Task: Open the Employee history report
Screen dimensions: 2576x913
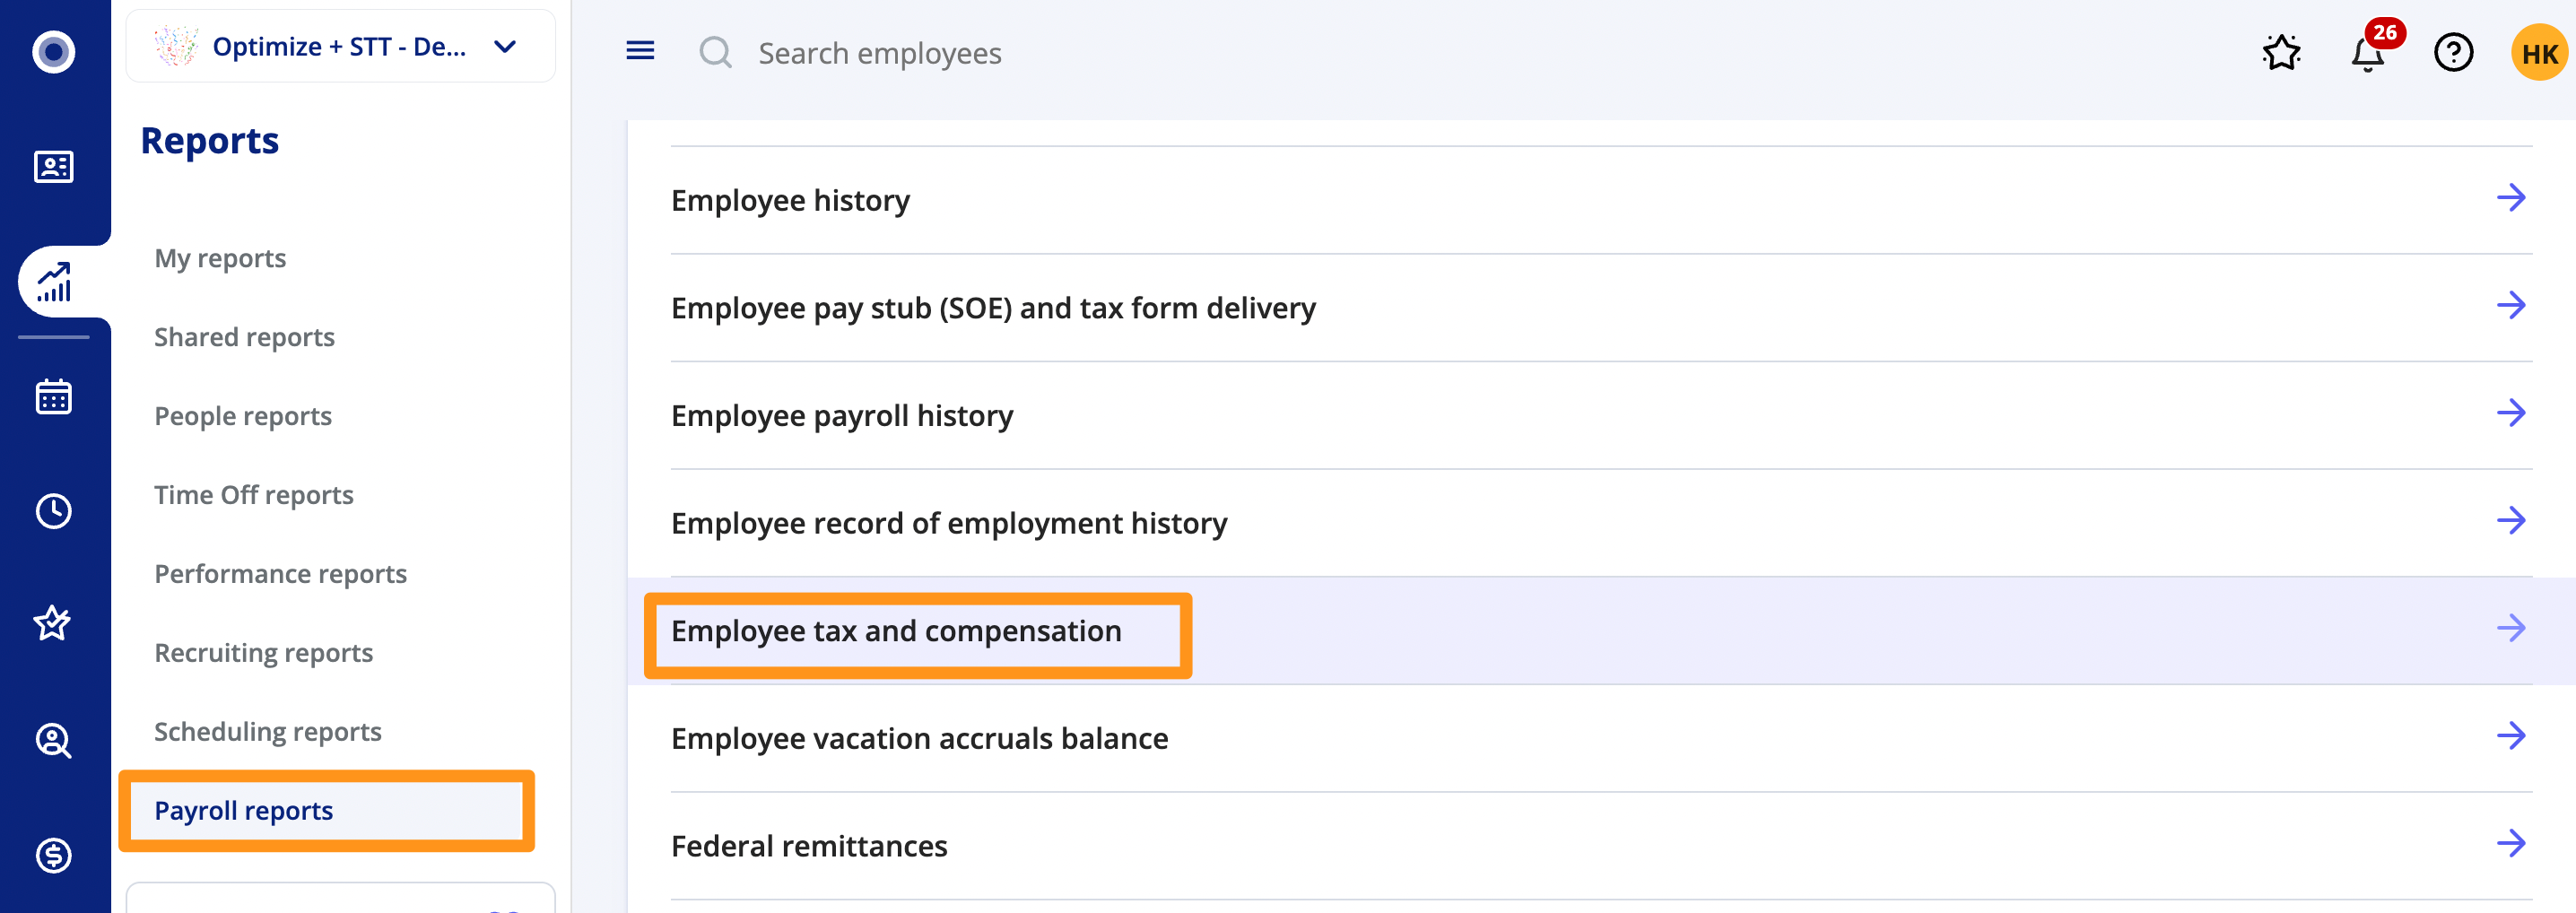Action: (x=790, y=200)
